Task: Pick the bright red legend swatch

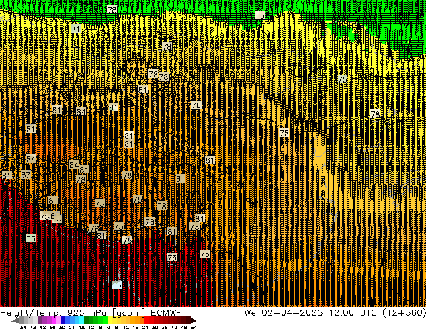Action: [x=146, y=320]
